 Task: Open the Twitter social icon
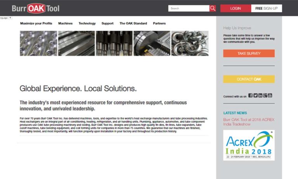(x=255, y=95)
